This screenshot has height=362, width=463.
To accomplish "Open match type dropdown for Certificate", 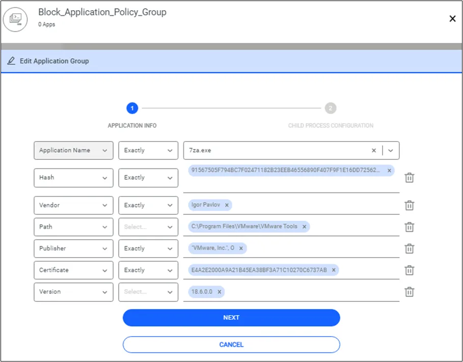I will coord(148,270).
